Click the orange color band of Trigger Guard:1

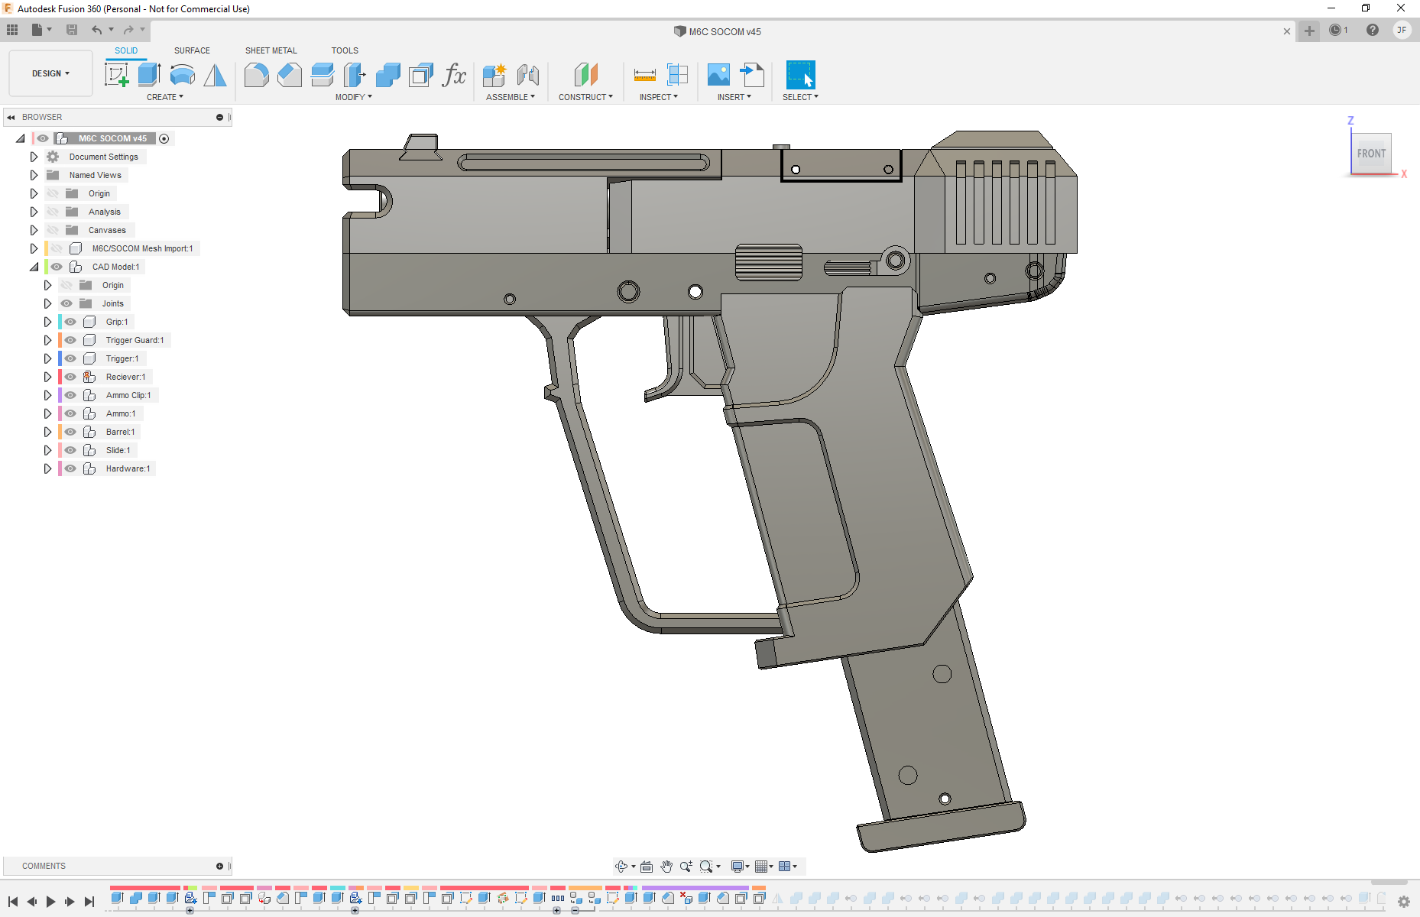pyautogui.click(x=60, y=340)
